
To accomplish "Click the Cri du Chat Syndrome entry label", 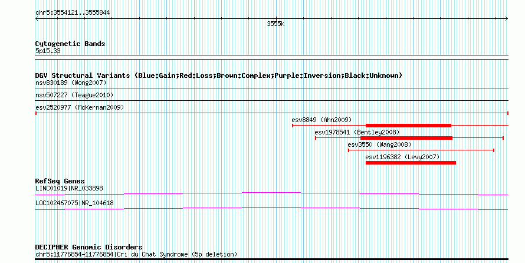I will pyautogui.click(x=136, y=254).
